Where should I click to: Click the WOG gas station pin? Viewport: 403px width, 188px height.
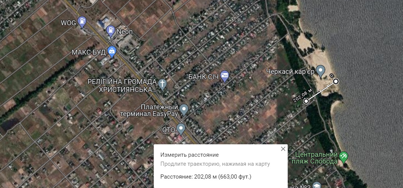pyautogui.click(x=82, y=22)
